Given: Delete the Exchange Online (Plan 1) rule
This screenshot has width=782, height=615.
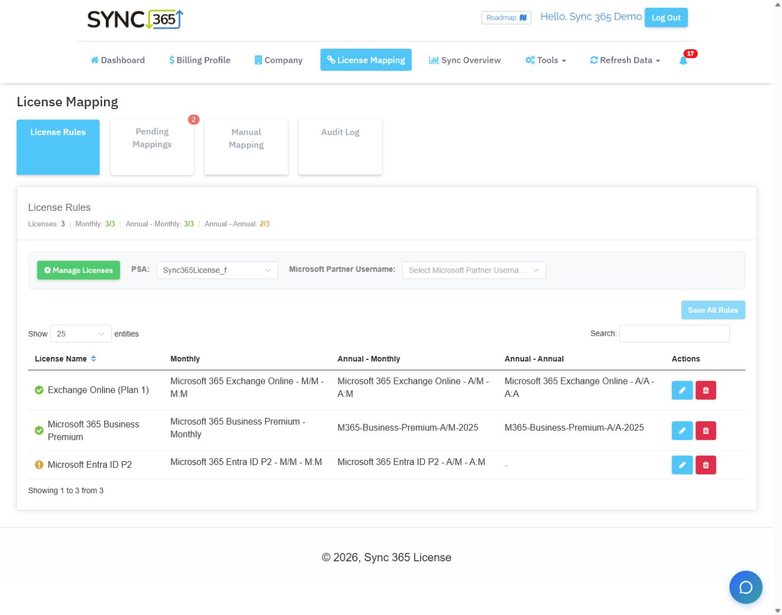Looking at the screenshot, I should click(705, 390).
